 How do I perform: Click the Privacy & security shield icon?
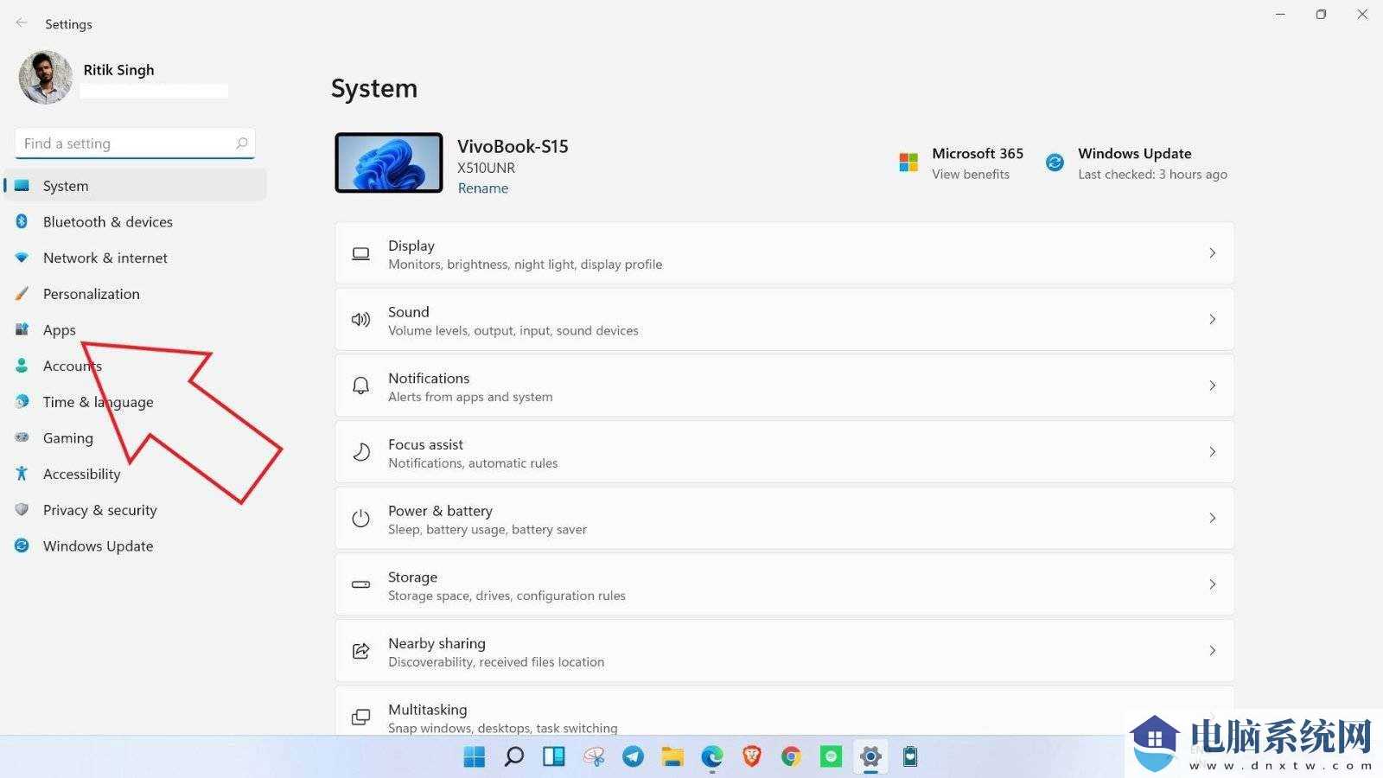(x=22, y=510)
